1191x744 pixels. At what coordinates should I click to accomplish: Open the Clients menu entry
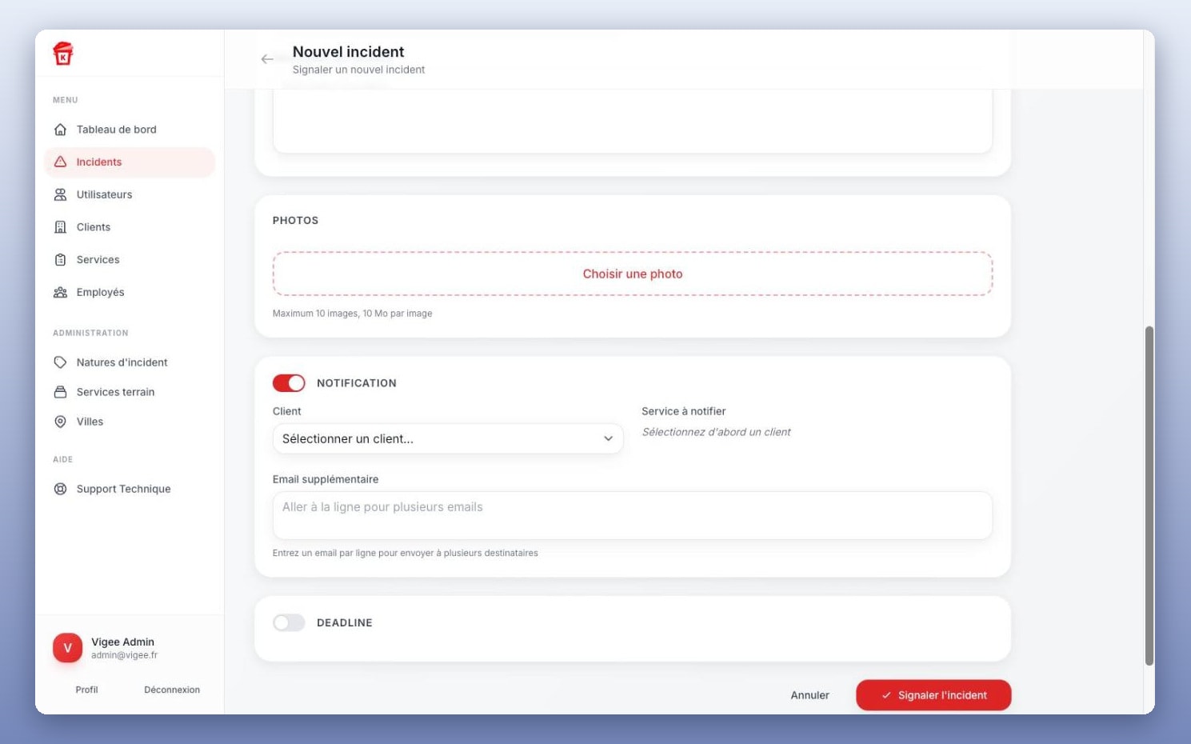coord(130,227)
